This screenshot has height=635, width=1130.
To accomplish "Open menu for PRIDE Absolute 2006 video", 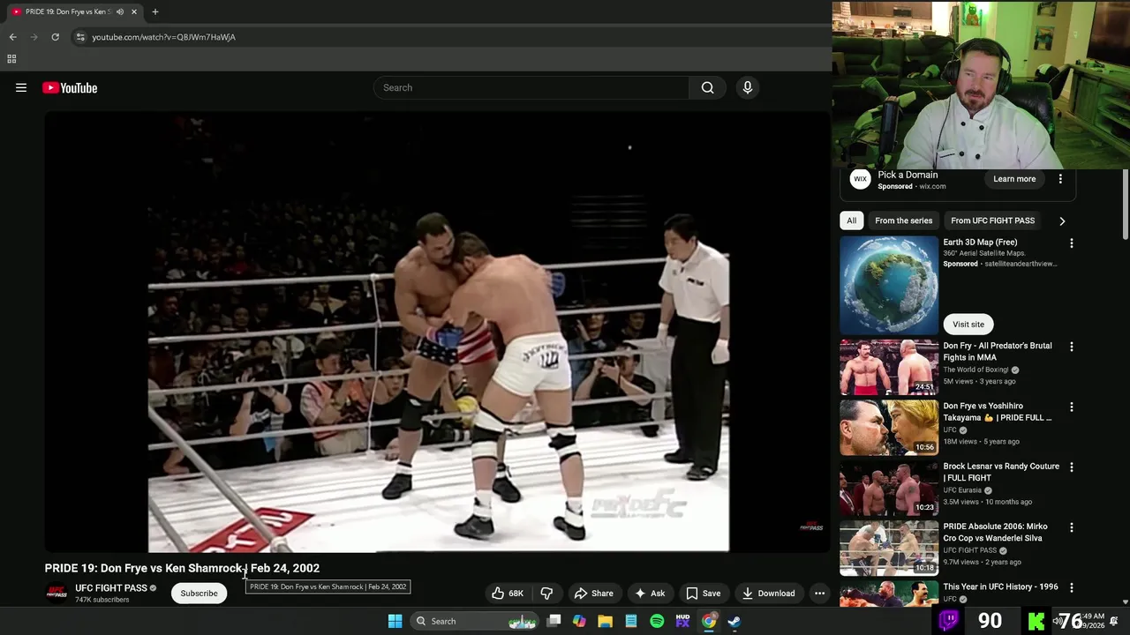I will [1071, 527].
